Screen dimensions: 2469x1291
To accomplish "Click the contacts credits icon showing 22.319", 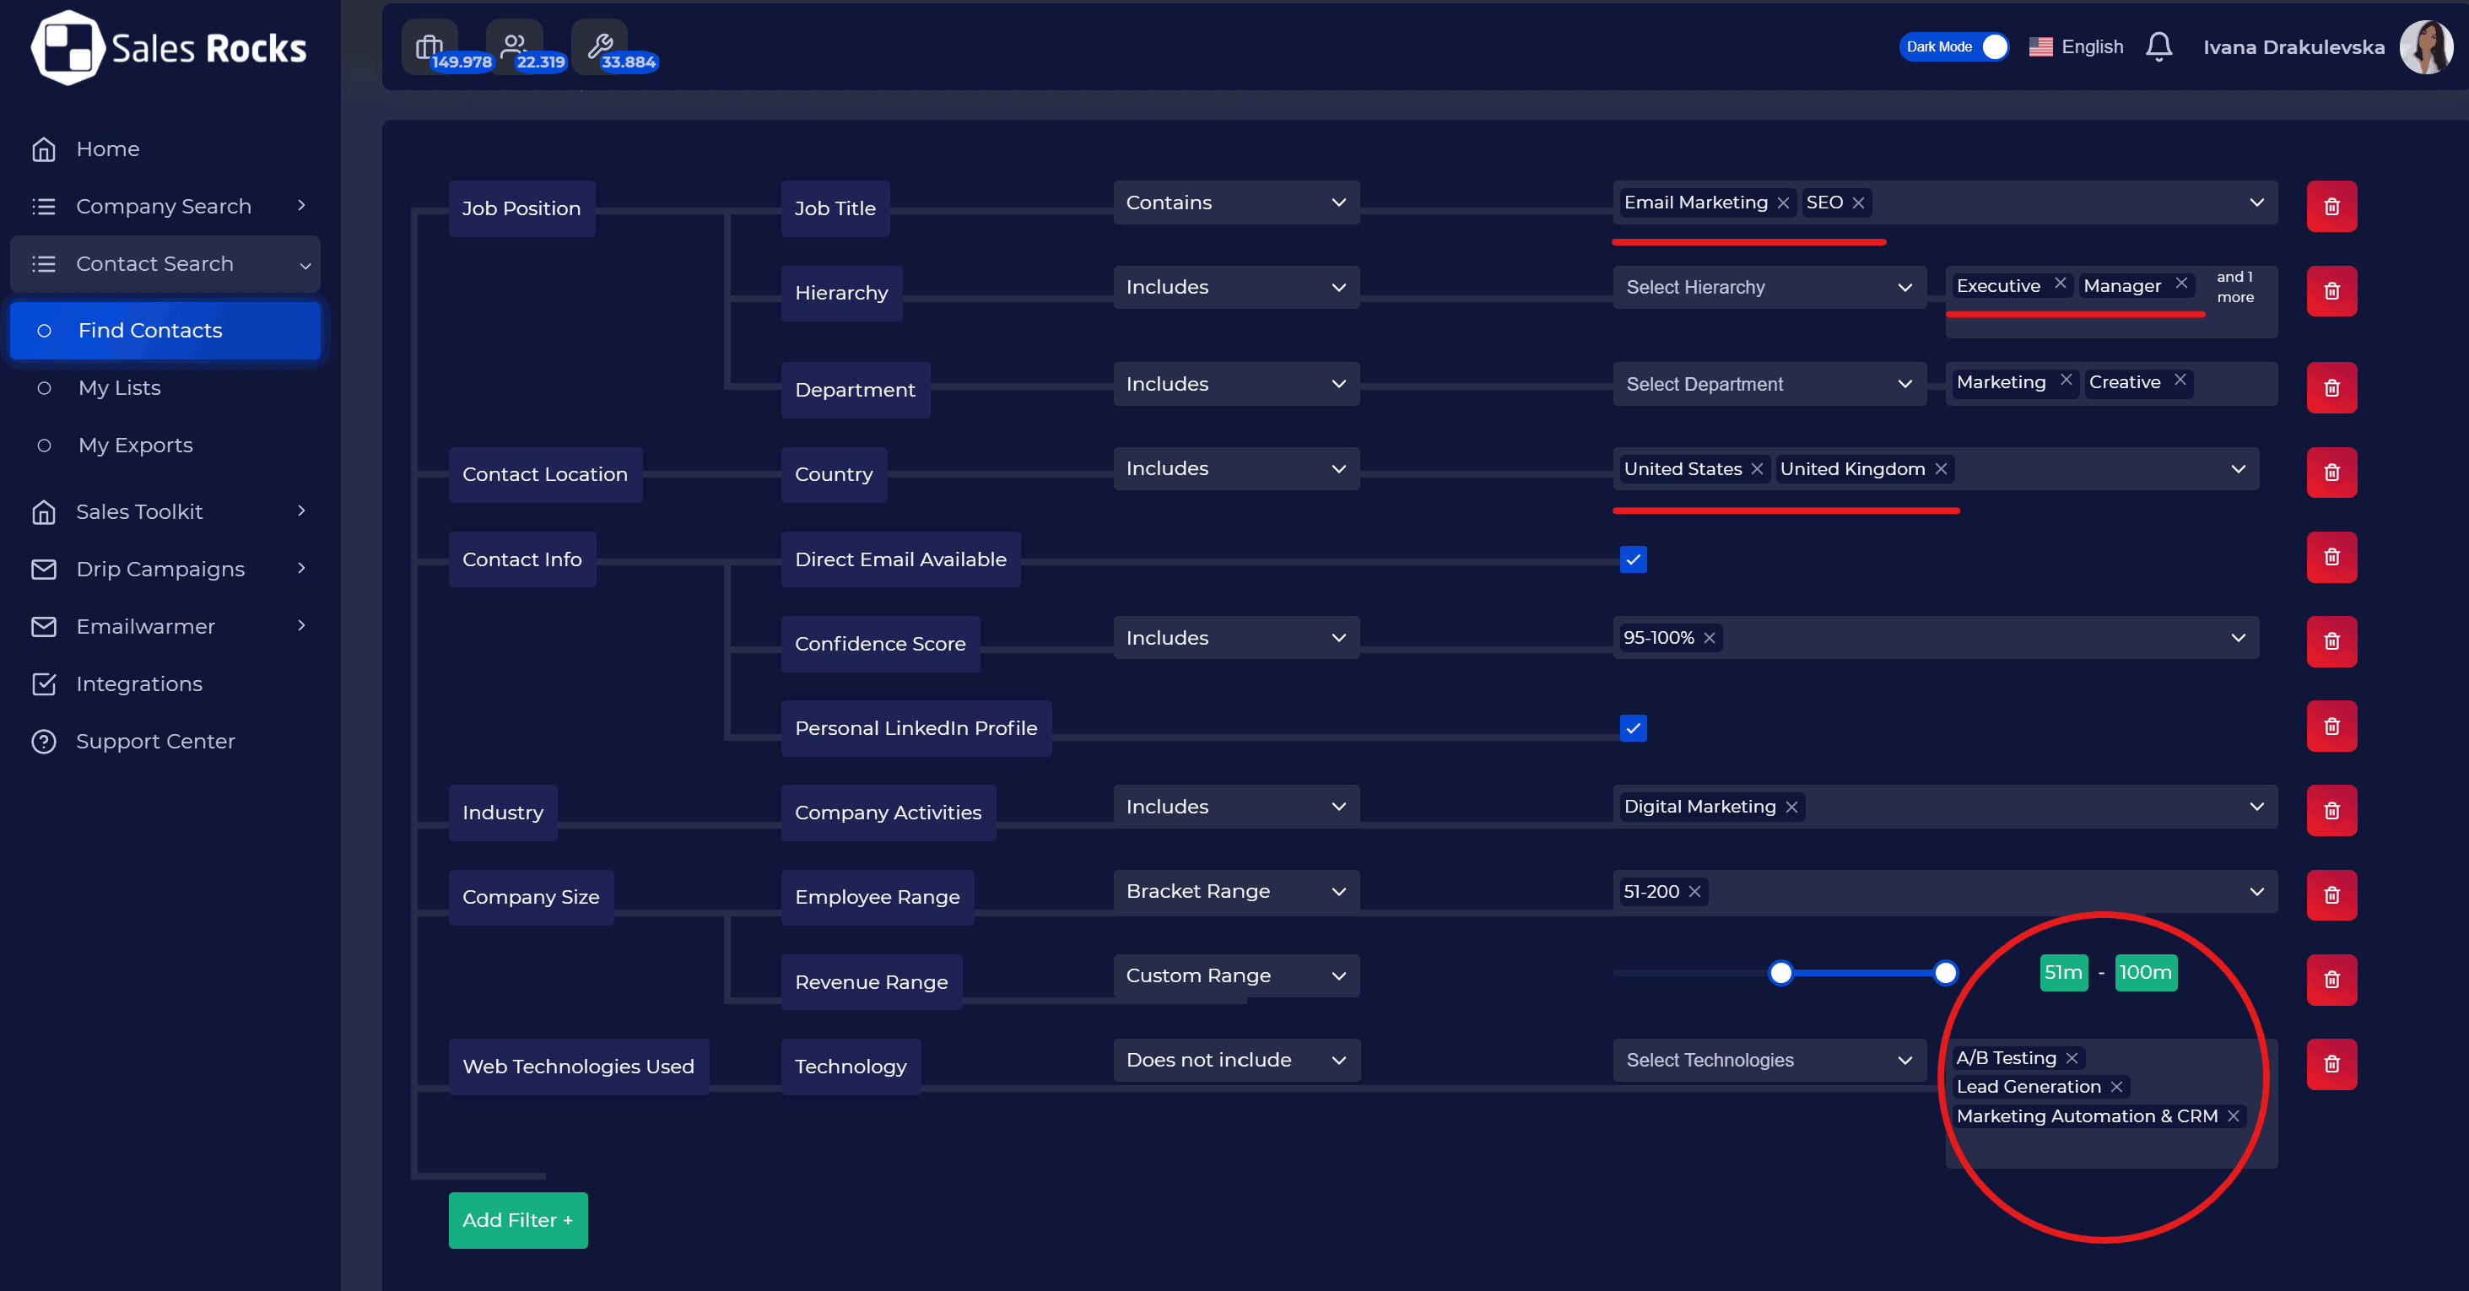I will click(515, 46).
